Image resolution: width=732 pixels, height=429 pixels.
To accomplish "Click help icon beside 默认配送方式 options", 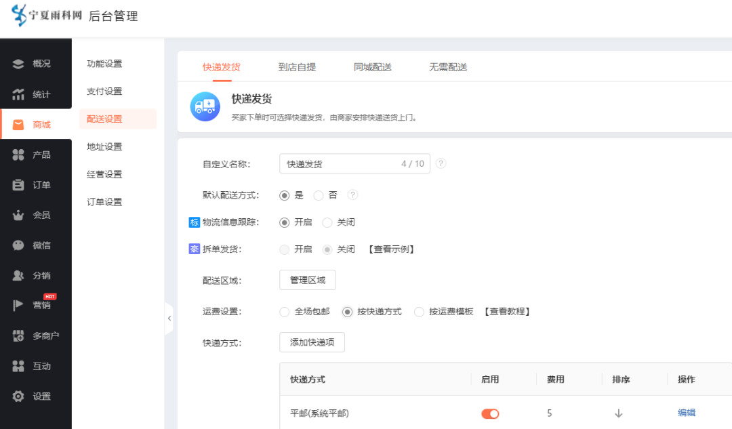I will tap(353, 195).
